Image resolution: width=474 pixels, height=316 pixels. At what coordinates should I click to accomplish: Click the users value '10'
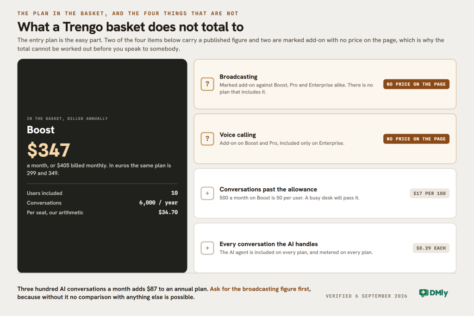[175, 193]
